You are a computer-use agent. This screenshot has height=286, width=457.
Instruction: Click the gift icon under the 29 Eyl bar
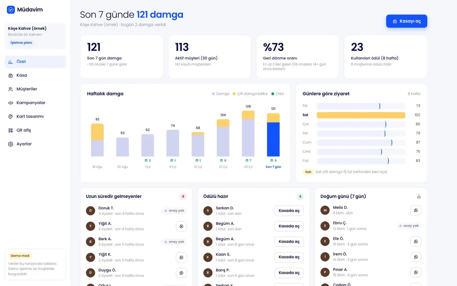[246, 161]
